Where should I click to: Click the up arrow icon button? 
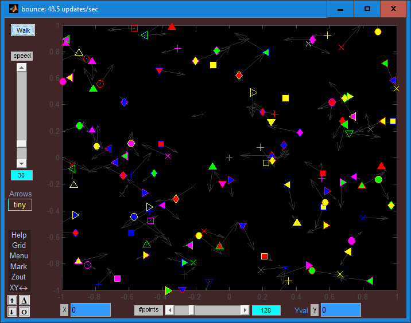(12, 300)
